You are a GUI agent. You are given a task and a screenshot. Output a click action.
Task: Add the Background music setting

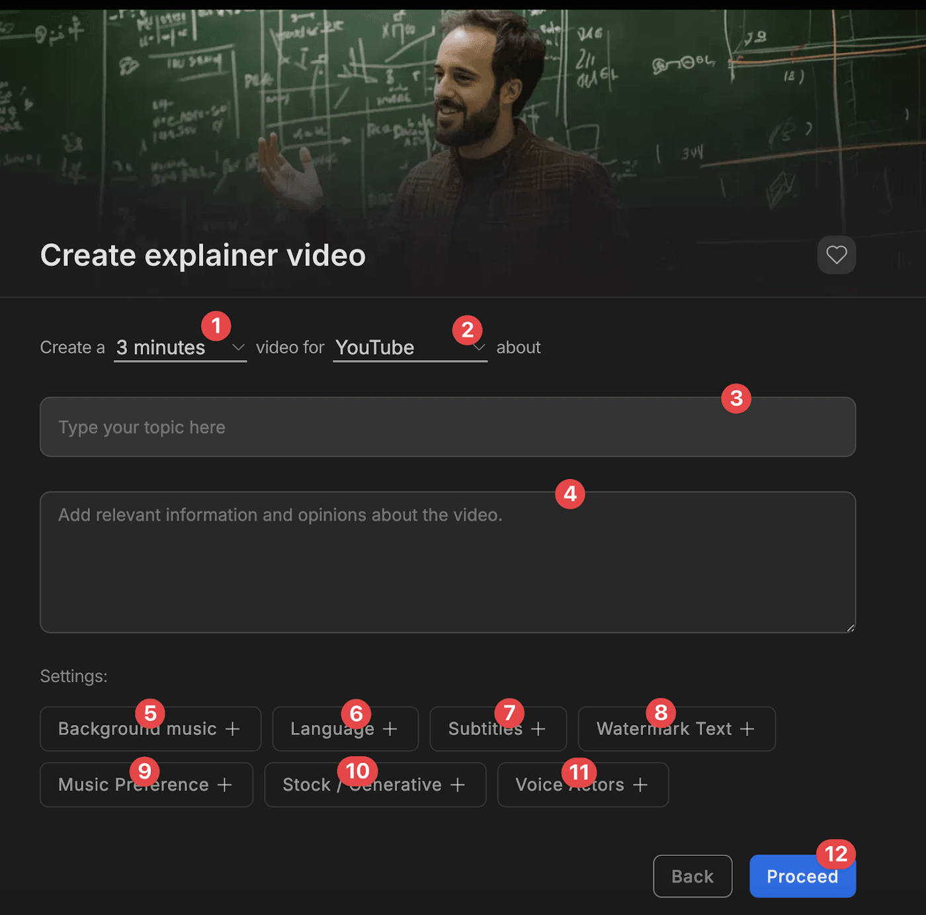[151, 729]
